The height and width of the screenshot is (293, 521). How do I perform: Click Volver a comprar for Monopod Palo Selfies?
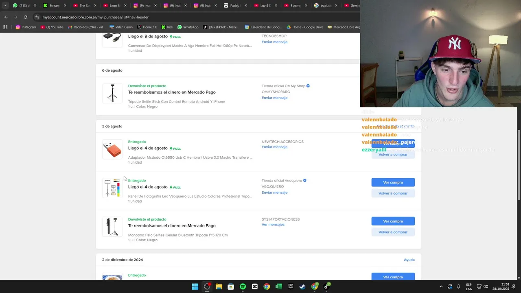coord(393,232)
